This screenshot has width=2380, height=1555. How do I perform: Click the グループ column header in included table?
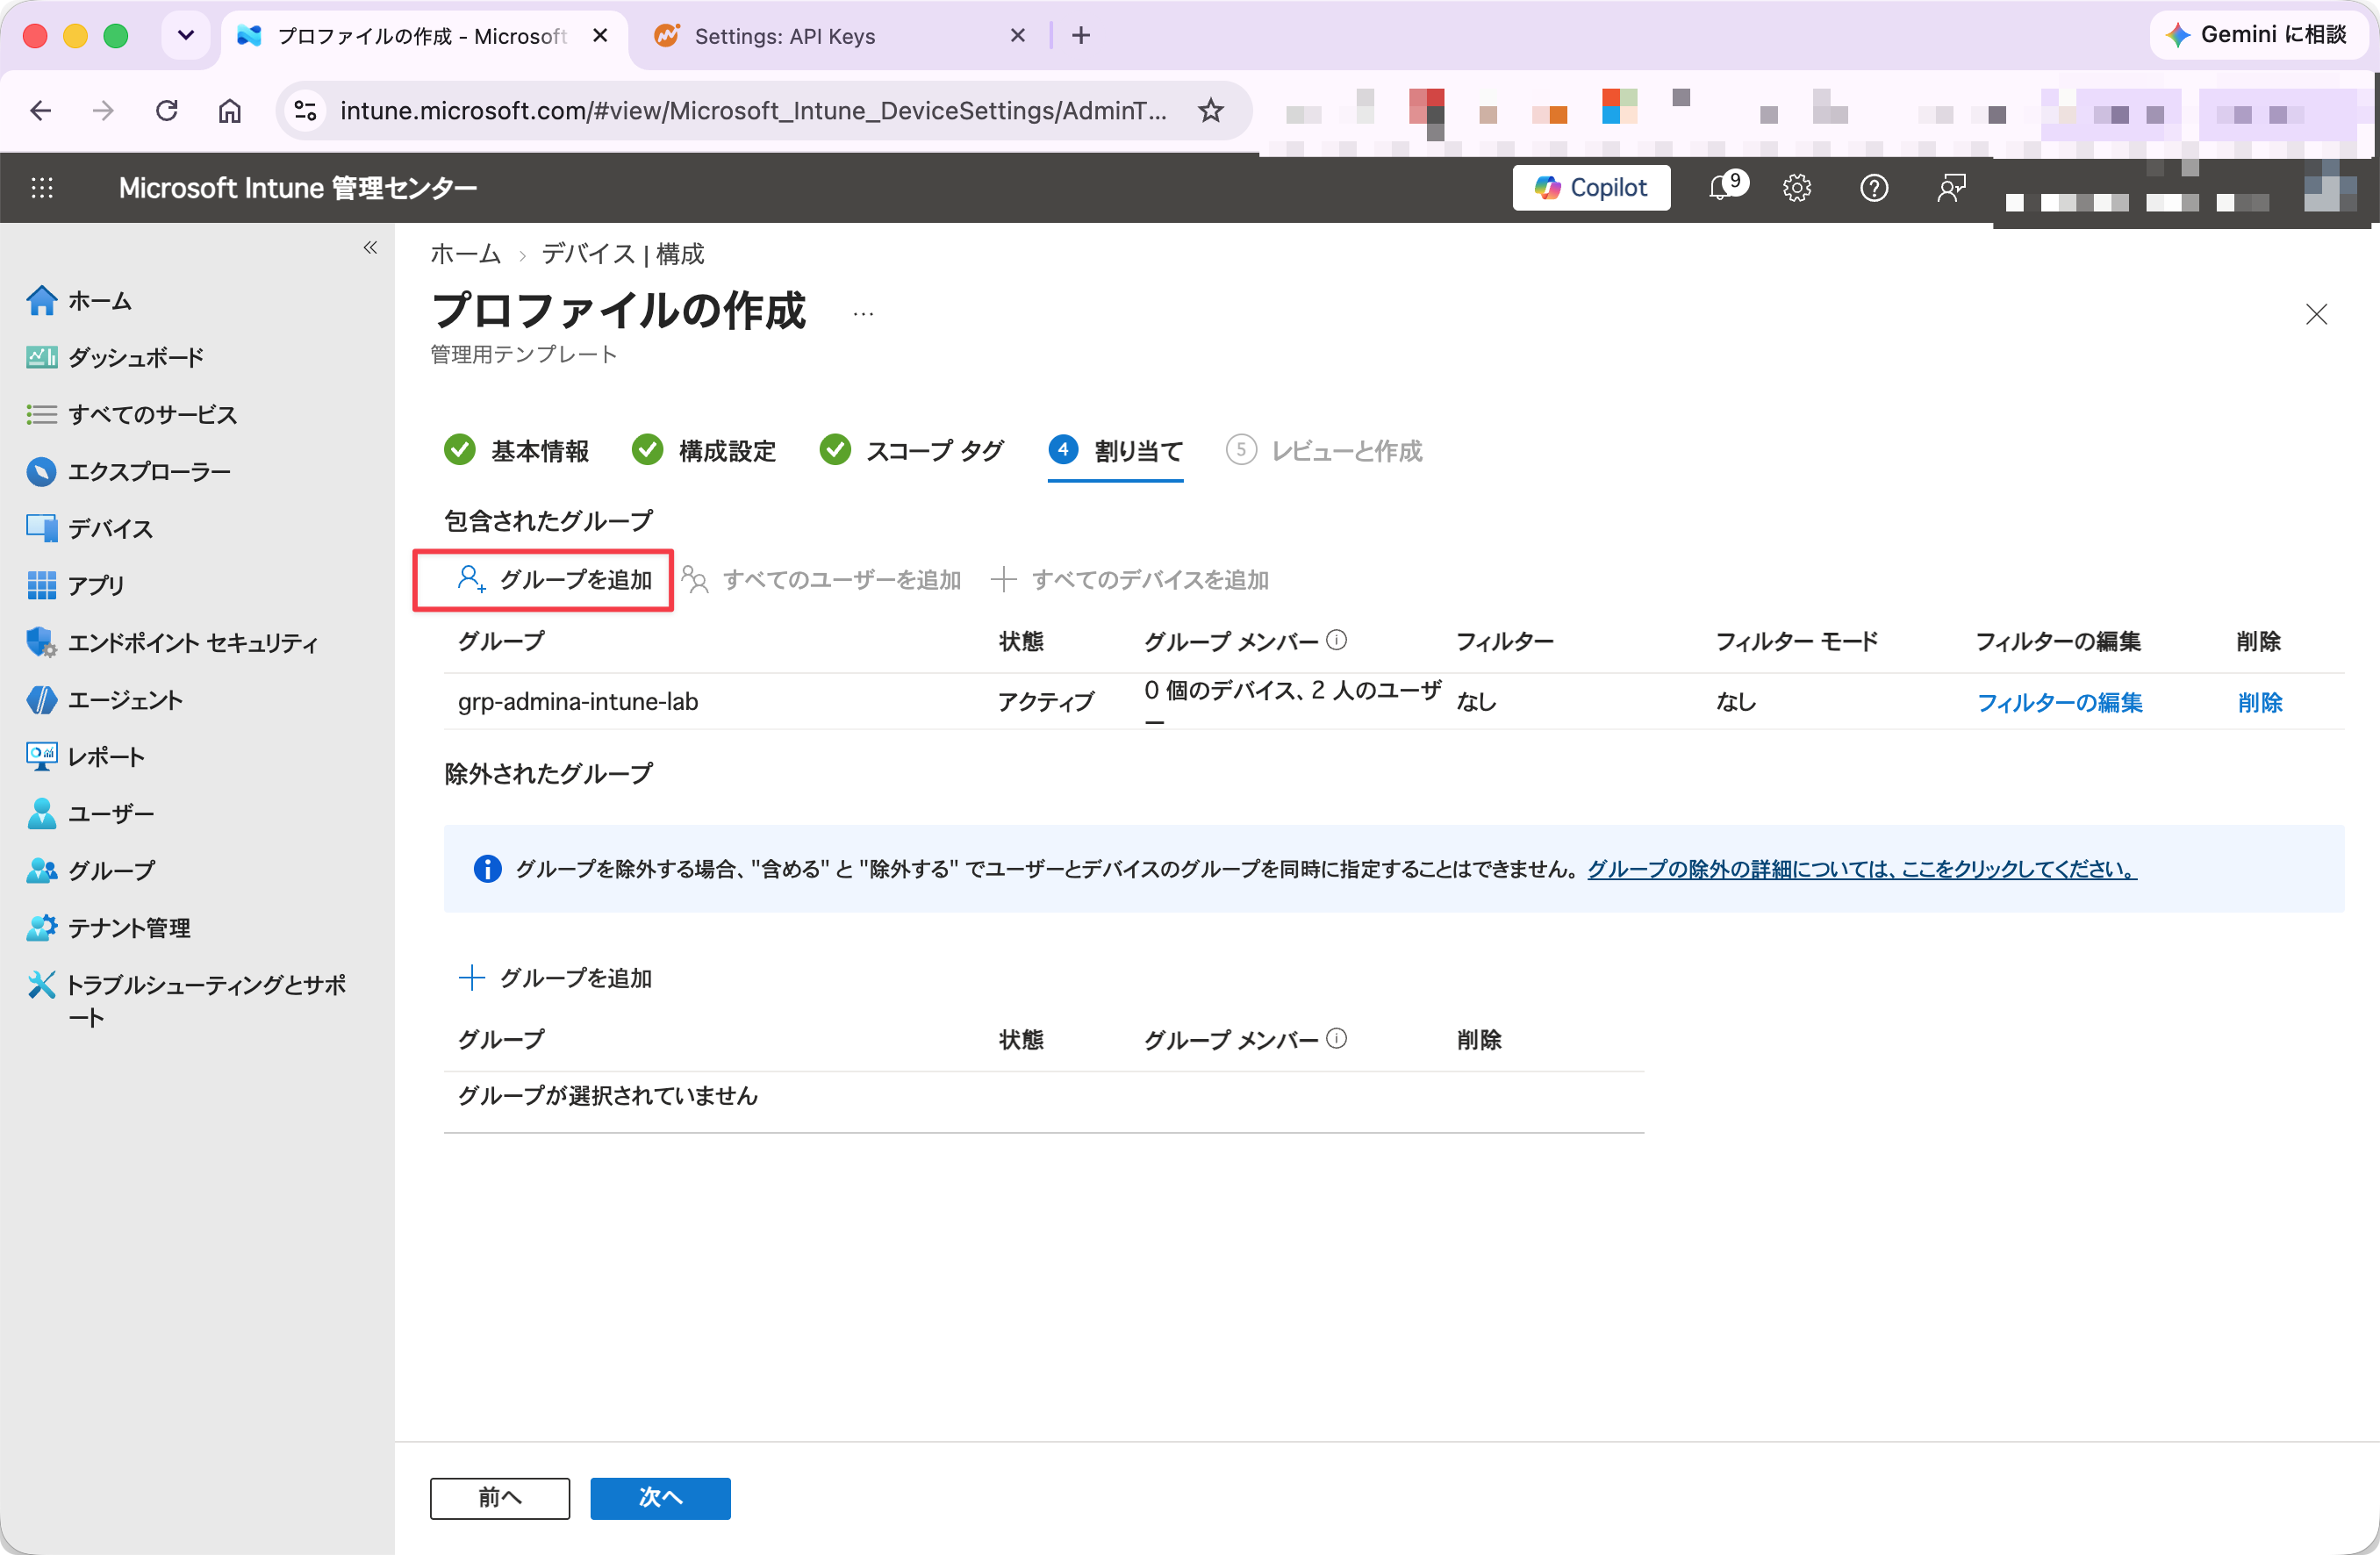pos(501,640)
